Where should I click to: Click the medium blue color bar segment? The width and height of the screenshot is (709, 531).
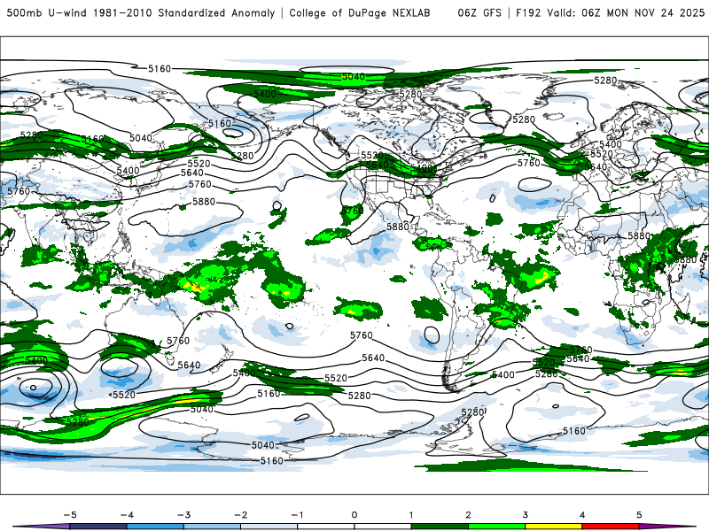[x=155, y=527]
